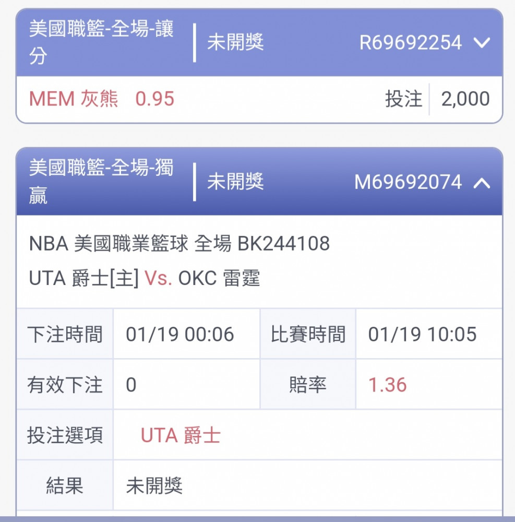
Task: Tap second slip 未開獎 status
Action: [235, 182]
